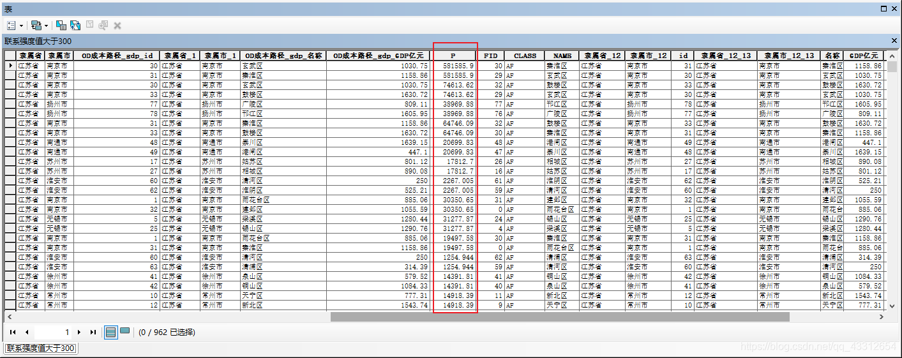The image size is (902, 358).
Task: Click the horizontal scrollbar right arrow
Action: 882,317
